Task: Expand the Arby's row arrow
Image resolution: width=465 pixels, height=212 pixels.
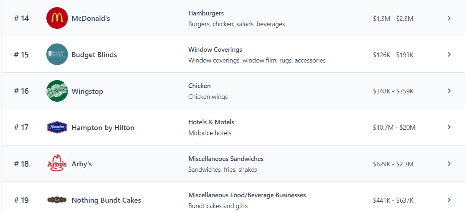Action: click(x=449, y=164)
